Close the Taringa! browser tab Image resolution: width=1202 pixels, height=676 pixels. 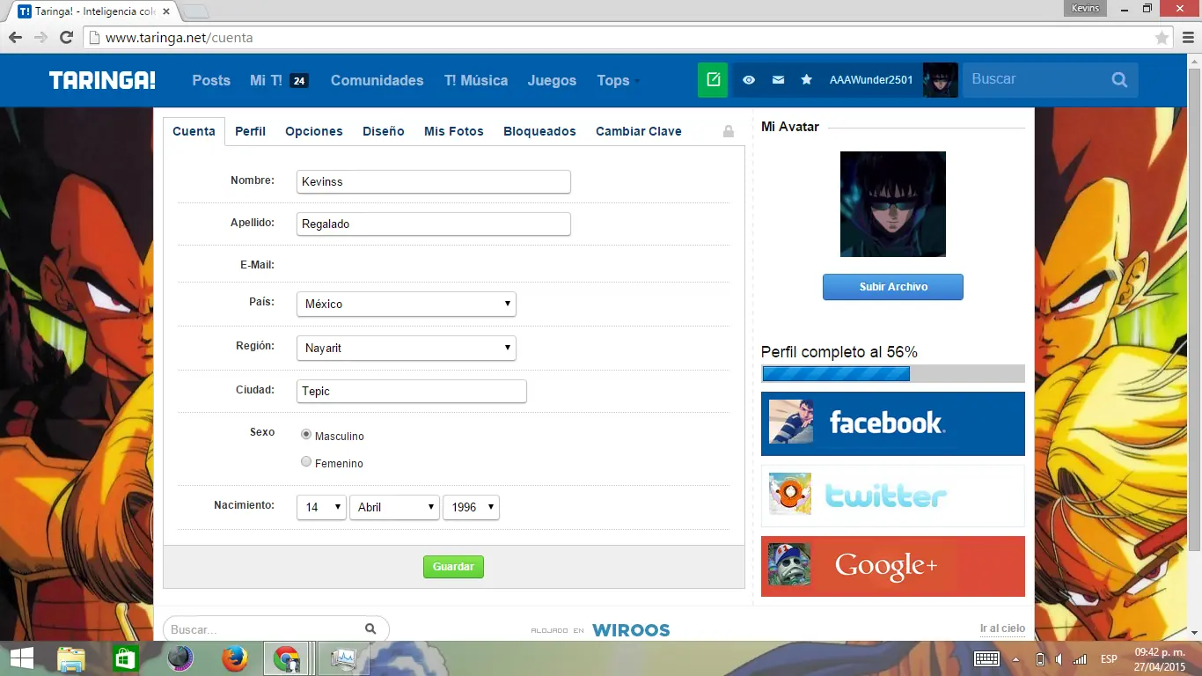pos(165,11)
